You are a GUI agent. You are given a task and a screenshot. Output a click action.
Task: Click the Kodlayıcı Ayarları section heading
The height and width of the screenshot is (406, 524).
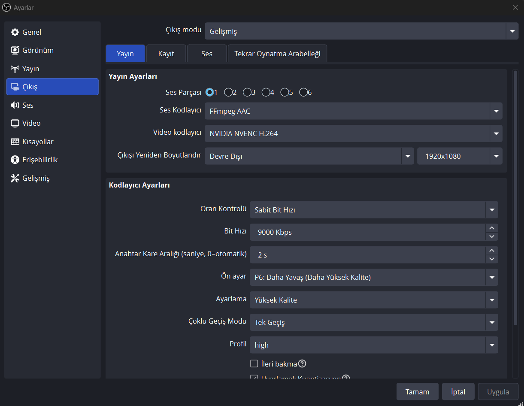139,185
